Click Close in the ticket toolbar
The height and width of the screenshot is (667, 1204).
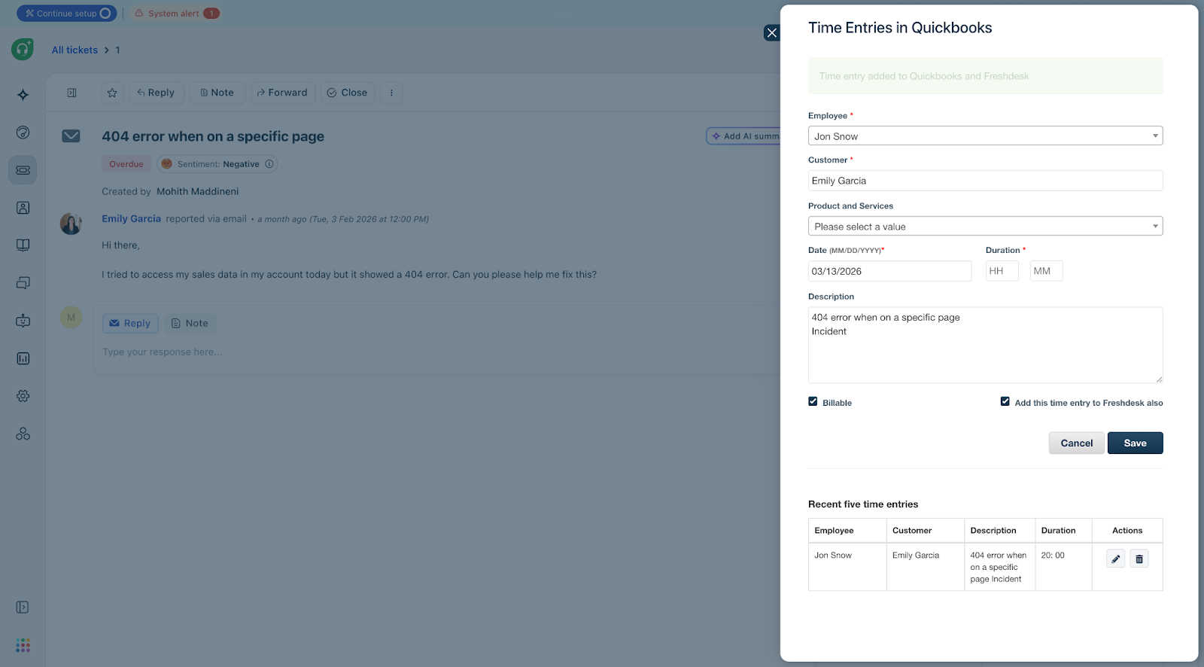[x=348, y=93]
